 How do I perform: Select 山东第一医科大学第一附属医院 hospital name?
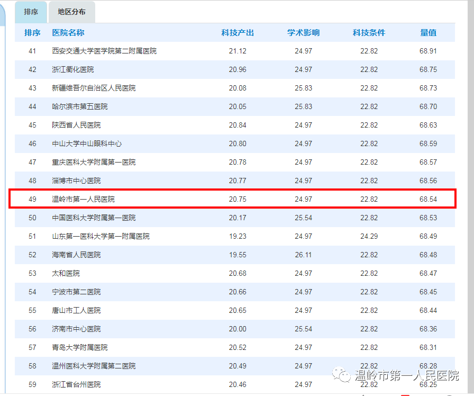(101, 236)
